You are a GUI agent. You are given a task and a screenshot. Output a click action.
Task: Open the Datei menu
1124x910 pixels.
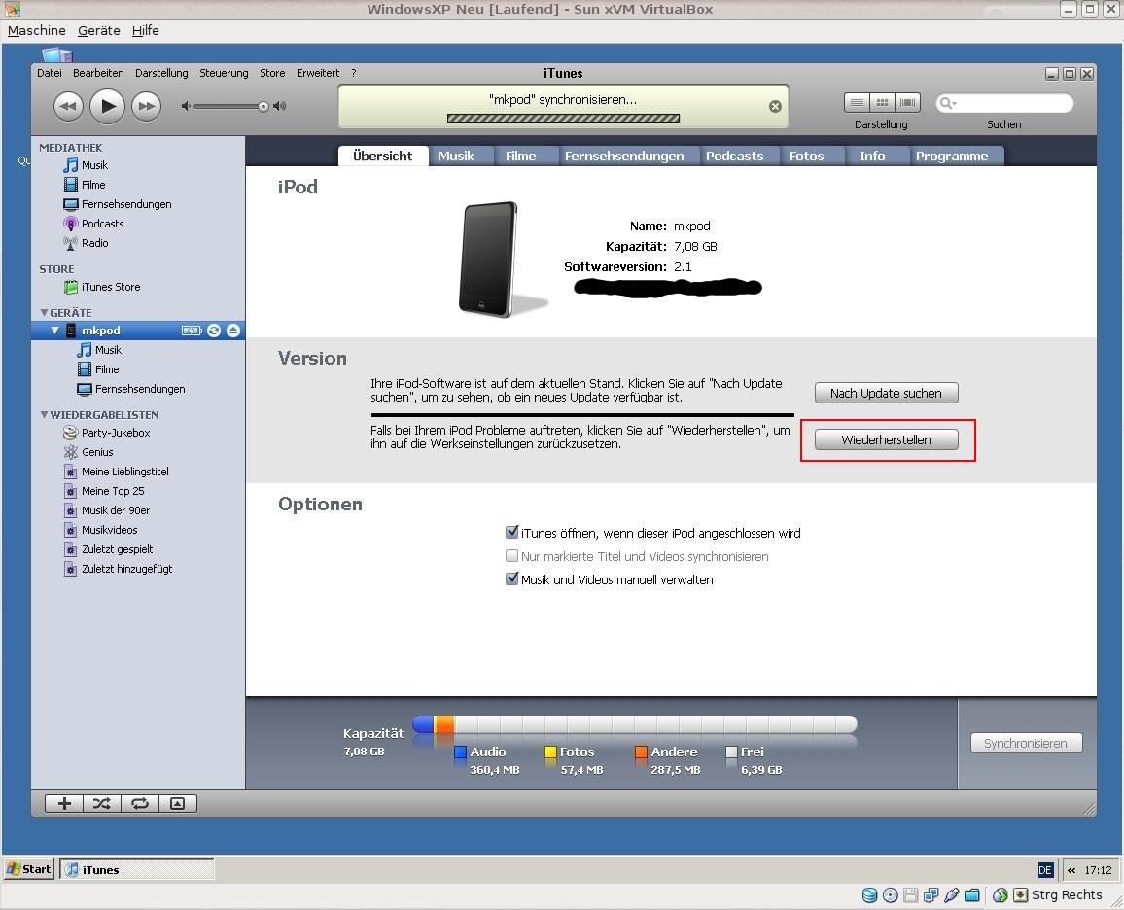[50, 73]
